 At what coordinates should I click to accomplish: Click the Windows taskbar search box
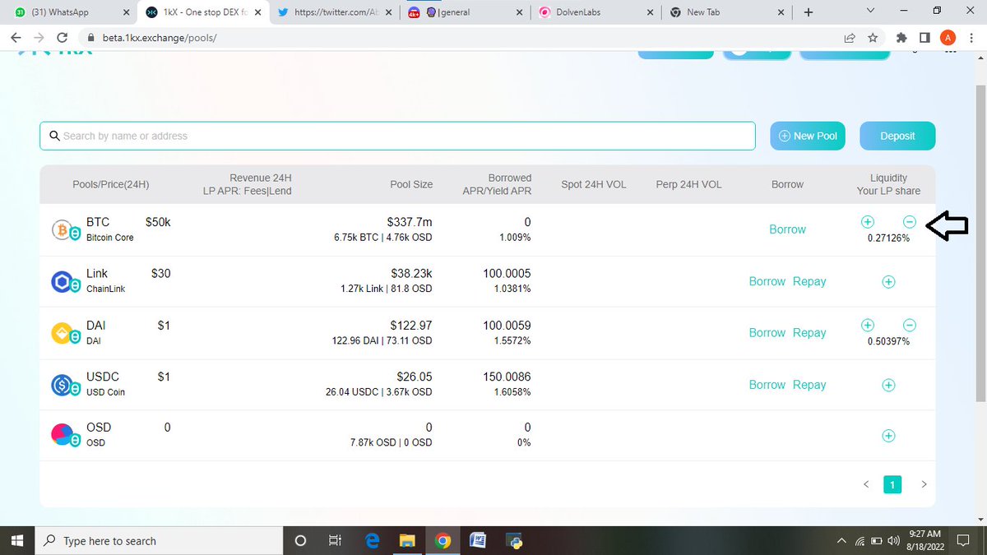click(160, 540)
